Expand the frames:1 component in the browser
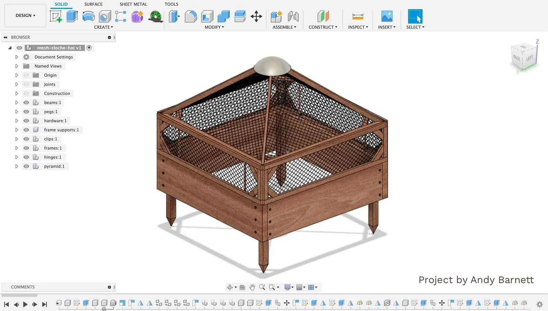The image size is (548, 311). pyautogui.click(x=16, y=148)
